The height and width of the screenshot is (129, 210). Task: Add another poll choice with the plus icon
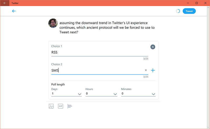(153, 70)
